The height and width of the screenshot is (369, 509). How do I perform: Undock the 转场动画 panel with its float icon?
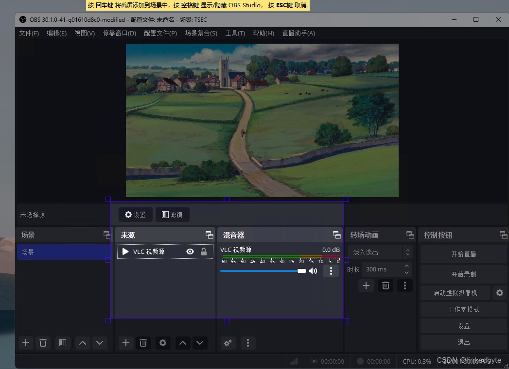410,235
